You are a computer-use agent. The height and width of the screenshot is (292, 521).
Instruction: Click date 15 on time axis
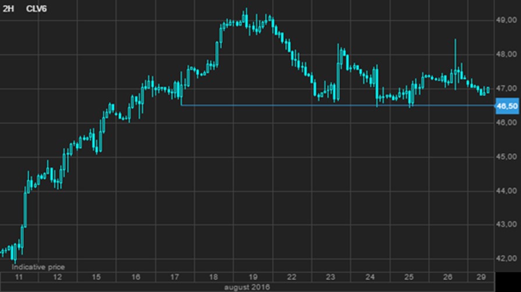(x=97, y=277)
